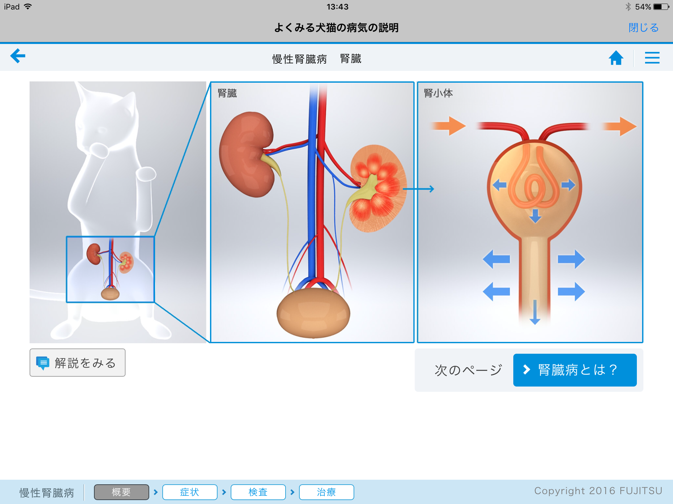The image size is (673, 504).
Task: Click the 次のページ label
Action: 468,370
